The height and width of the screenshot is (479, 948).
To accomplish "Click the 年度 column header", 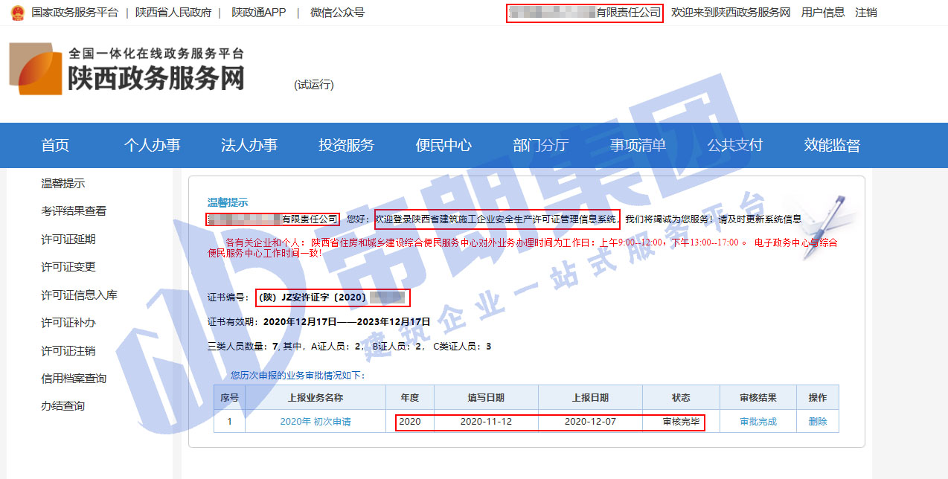I will pos(410,398).
